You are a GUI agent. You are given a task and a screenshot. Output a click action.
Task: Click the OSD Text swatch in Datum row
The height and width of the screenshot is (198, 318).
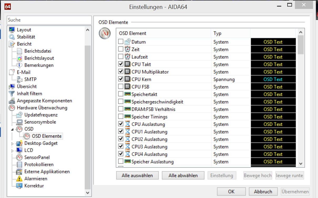tap(273, 42)
